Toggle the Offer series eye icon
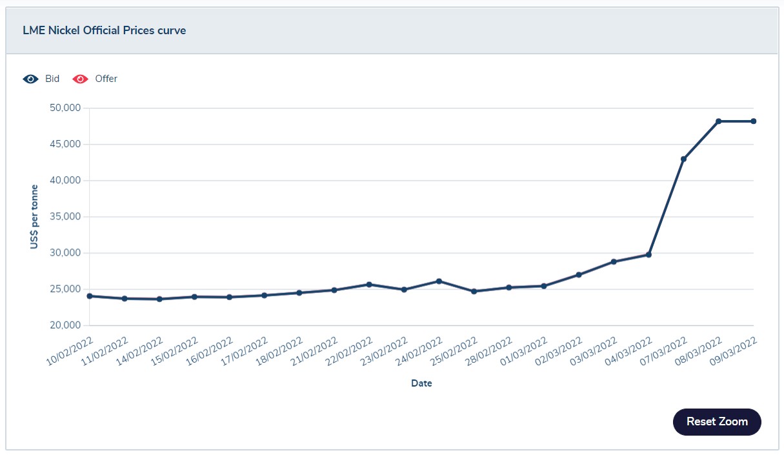Image resolution: width=784 pixels, height=455 pixels. pos(81,79)
